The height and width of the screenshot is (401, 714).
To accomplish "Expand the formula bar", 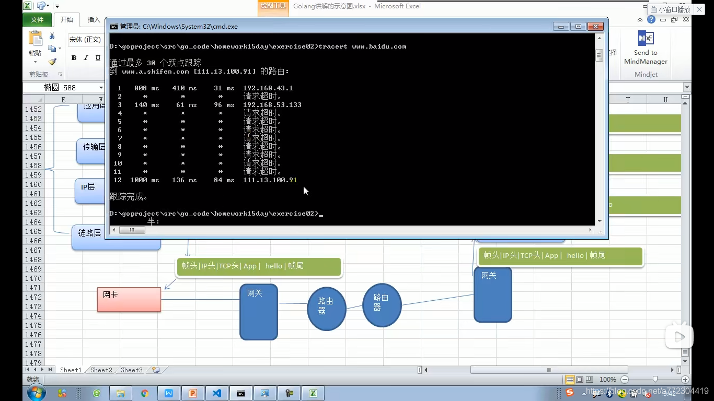I will click(687, 87).
